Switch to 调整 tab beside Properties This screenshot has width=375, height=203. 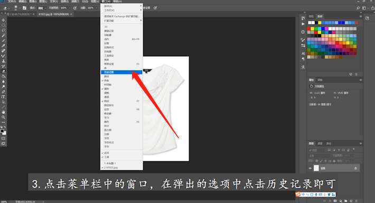click(320, 80)
